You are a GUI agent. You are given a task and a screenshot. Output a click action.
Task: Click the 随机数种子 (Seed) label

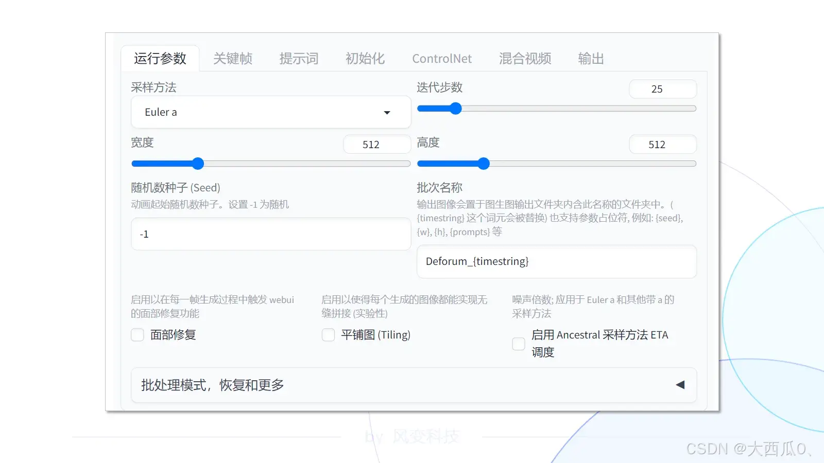coord(176,188)
